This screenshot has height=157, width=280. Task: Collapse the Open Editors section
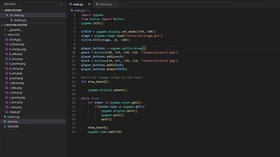(x=2, y=10)
